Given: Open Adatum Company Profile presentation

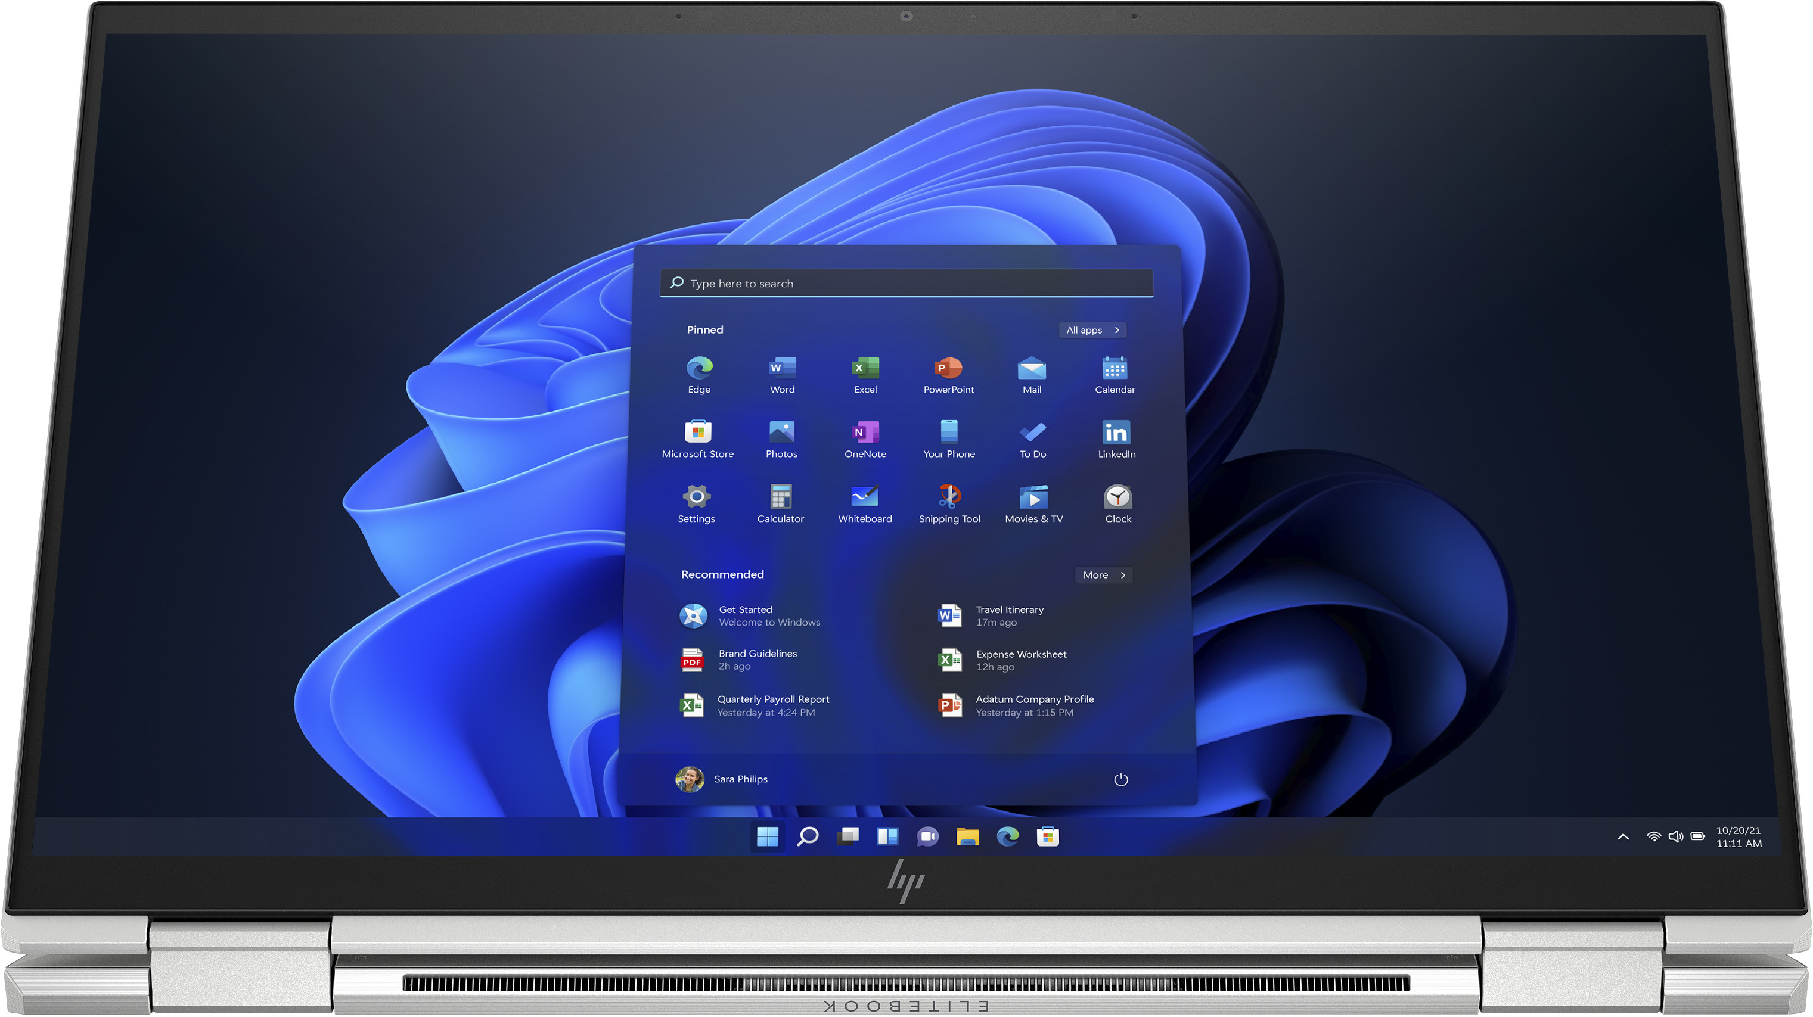Looking at the screenshot, I should pyautogui.click(x=1016, y=705).
